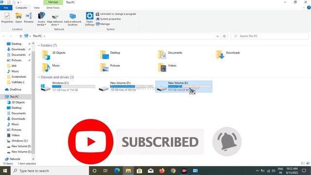Show hidden system tray icons

click(257, 171)
